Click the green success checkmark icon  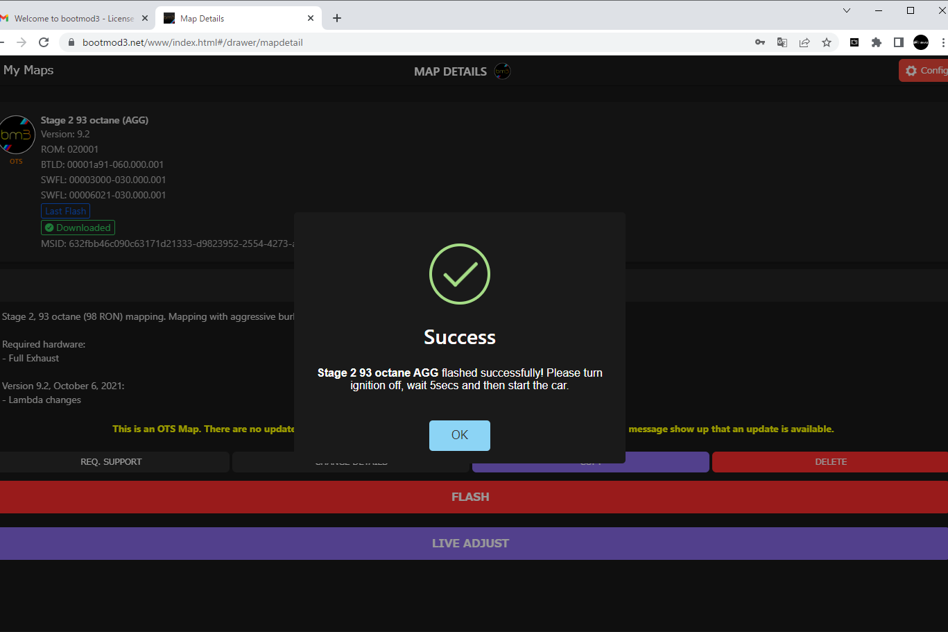[x=460, y=274]
